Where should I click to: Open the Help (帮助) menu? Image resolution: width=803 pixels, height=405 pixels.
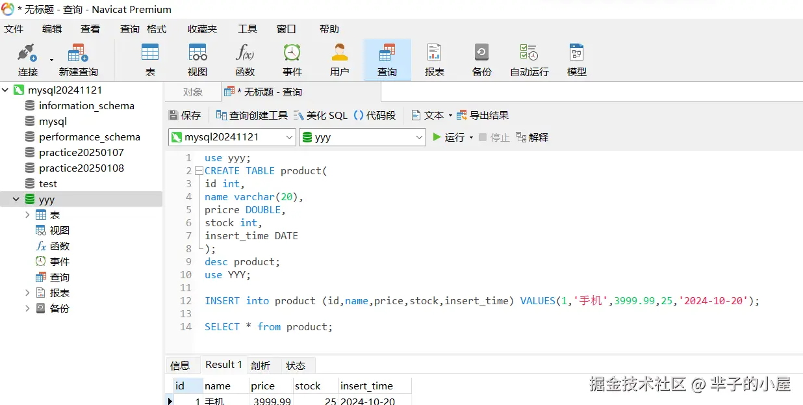pos(329,29)
